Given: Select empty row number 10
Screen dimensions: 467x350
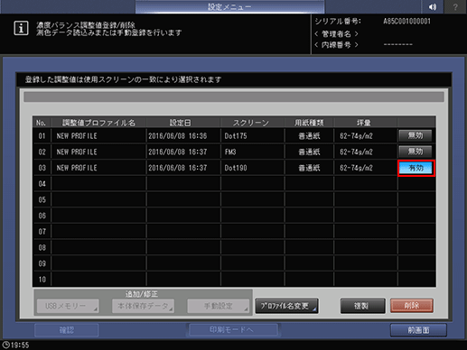Looking at the screenshot, I should pos(42,280).
